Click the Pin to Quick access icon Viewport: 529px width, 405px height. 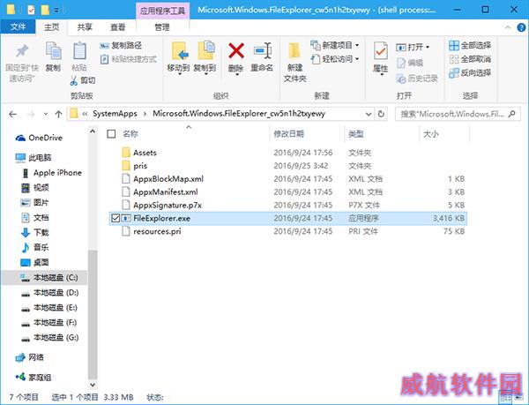click(x=22, y=51)
